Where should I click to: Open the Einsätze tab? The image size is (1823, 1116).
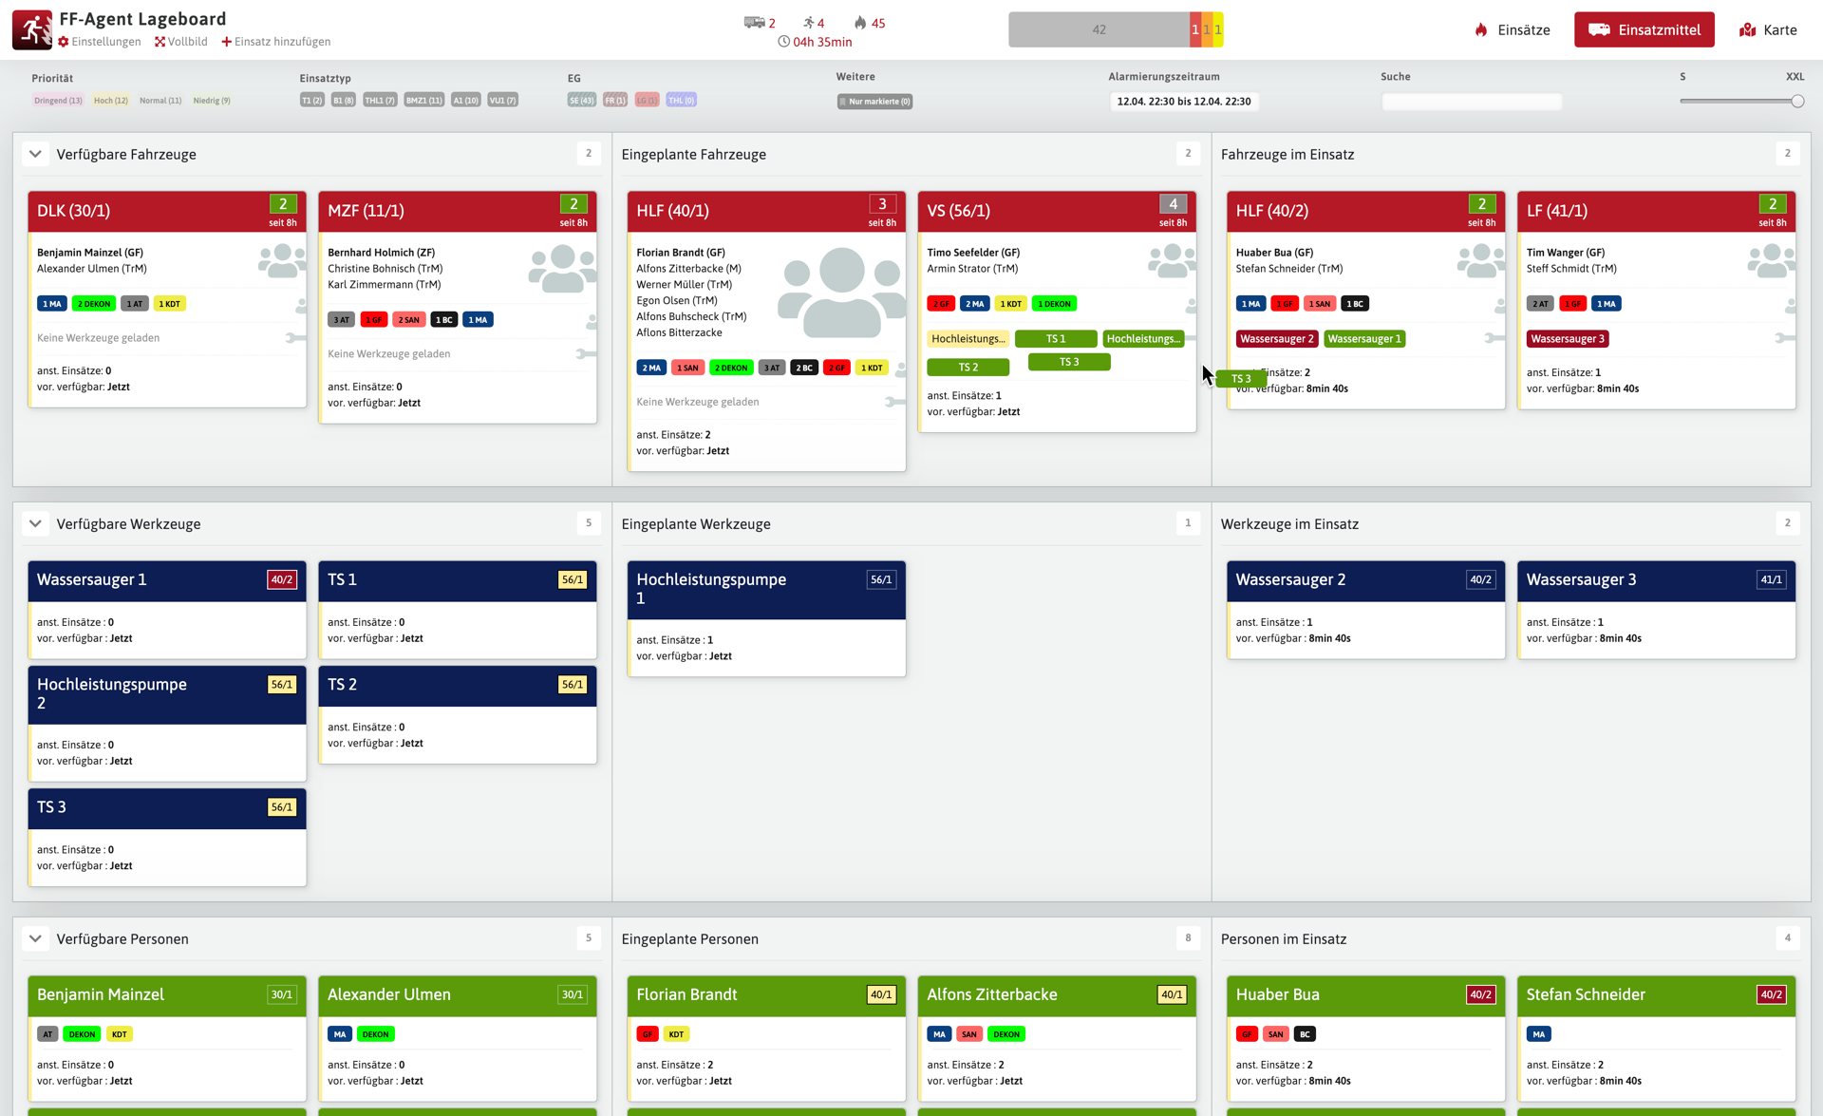(x=1512, y=29)
